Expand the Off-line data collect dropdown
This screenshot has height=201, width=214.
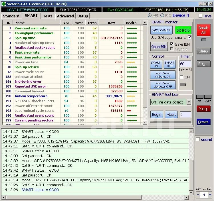pos(189,102)
